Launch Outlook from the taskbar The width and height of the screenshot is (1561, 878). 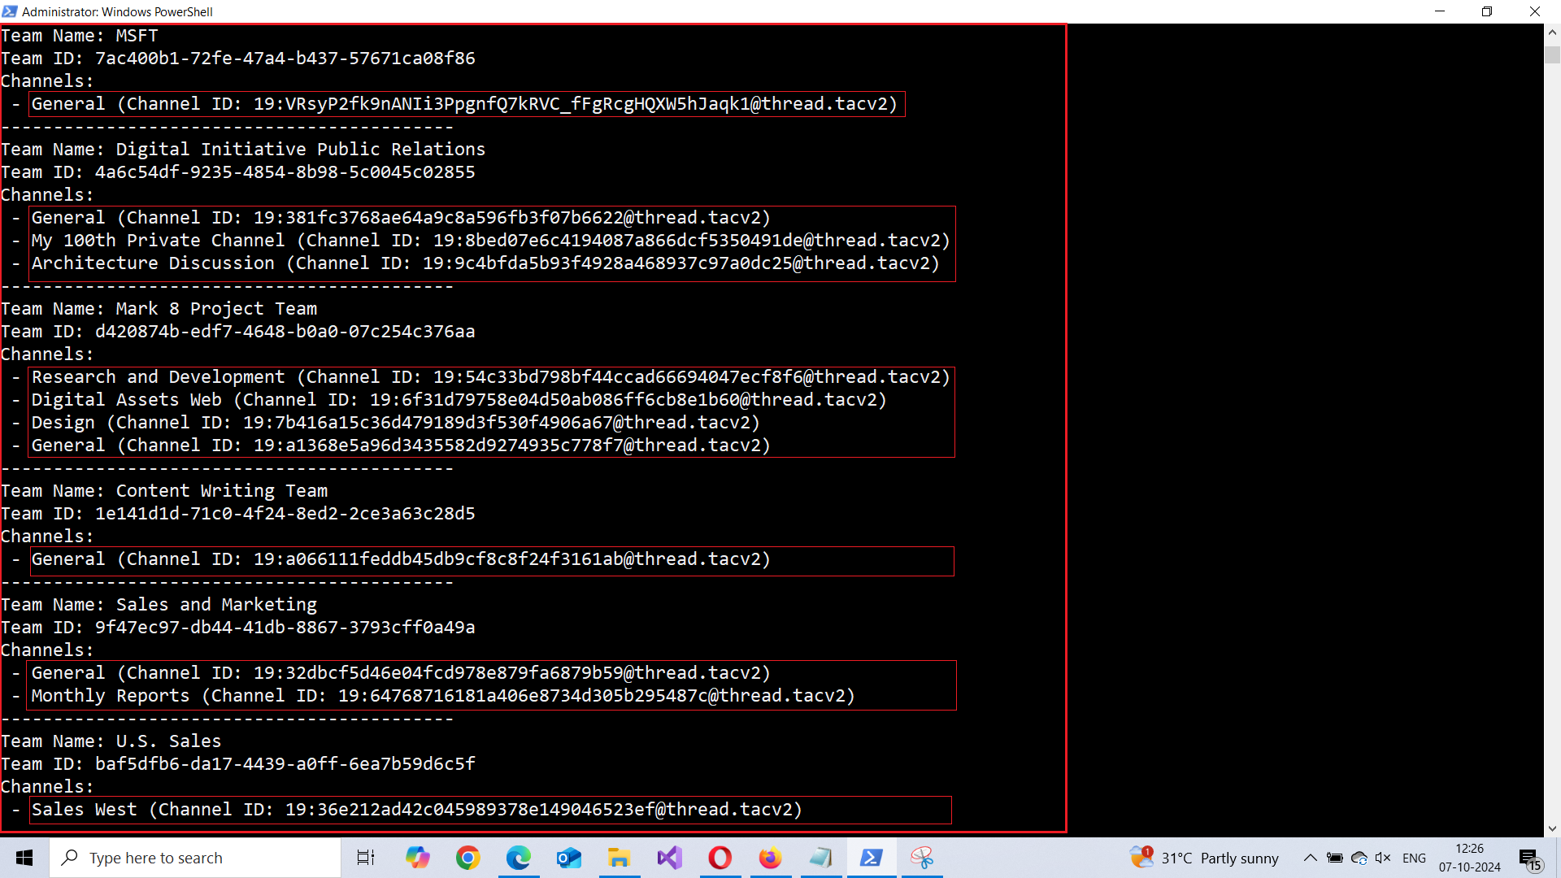click(568, 858)
